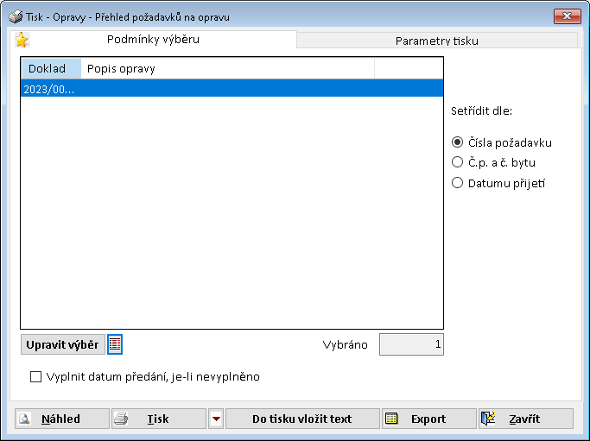Click the red grid icon beside Upravit výběr

pos(115,344)
